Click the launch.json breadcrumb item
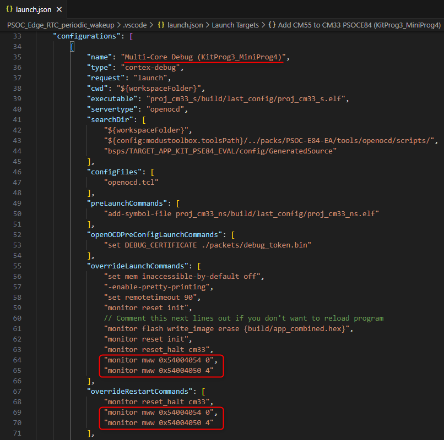Screen dimensions: 444x440 coord(186,25)
